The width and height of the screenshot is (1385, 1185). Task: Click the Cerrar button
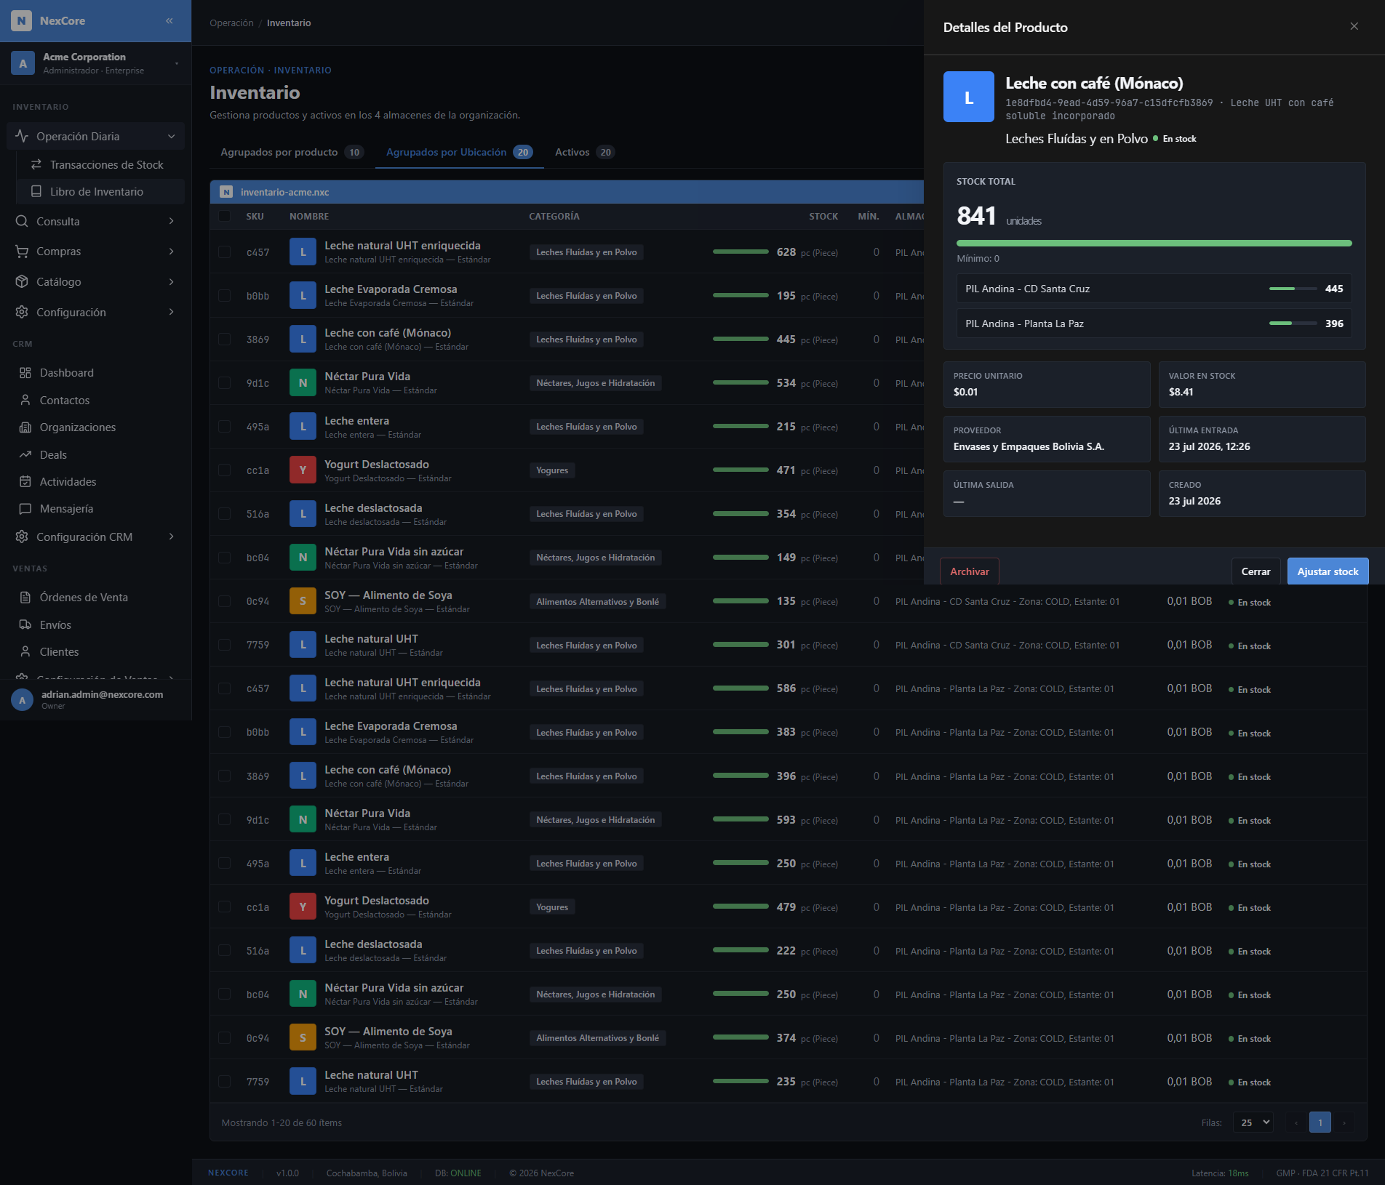1256,571
